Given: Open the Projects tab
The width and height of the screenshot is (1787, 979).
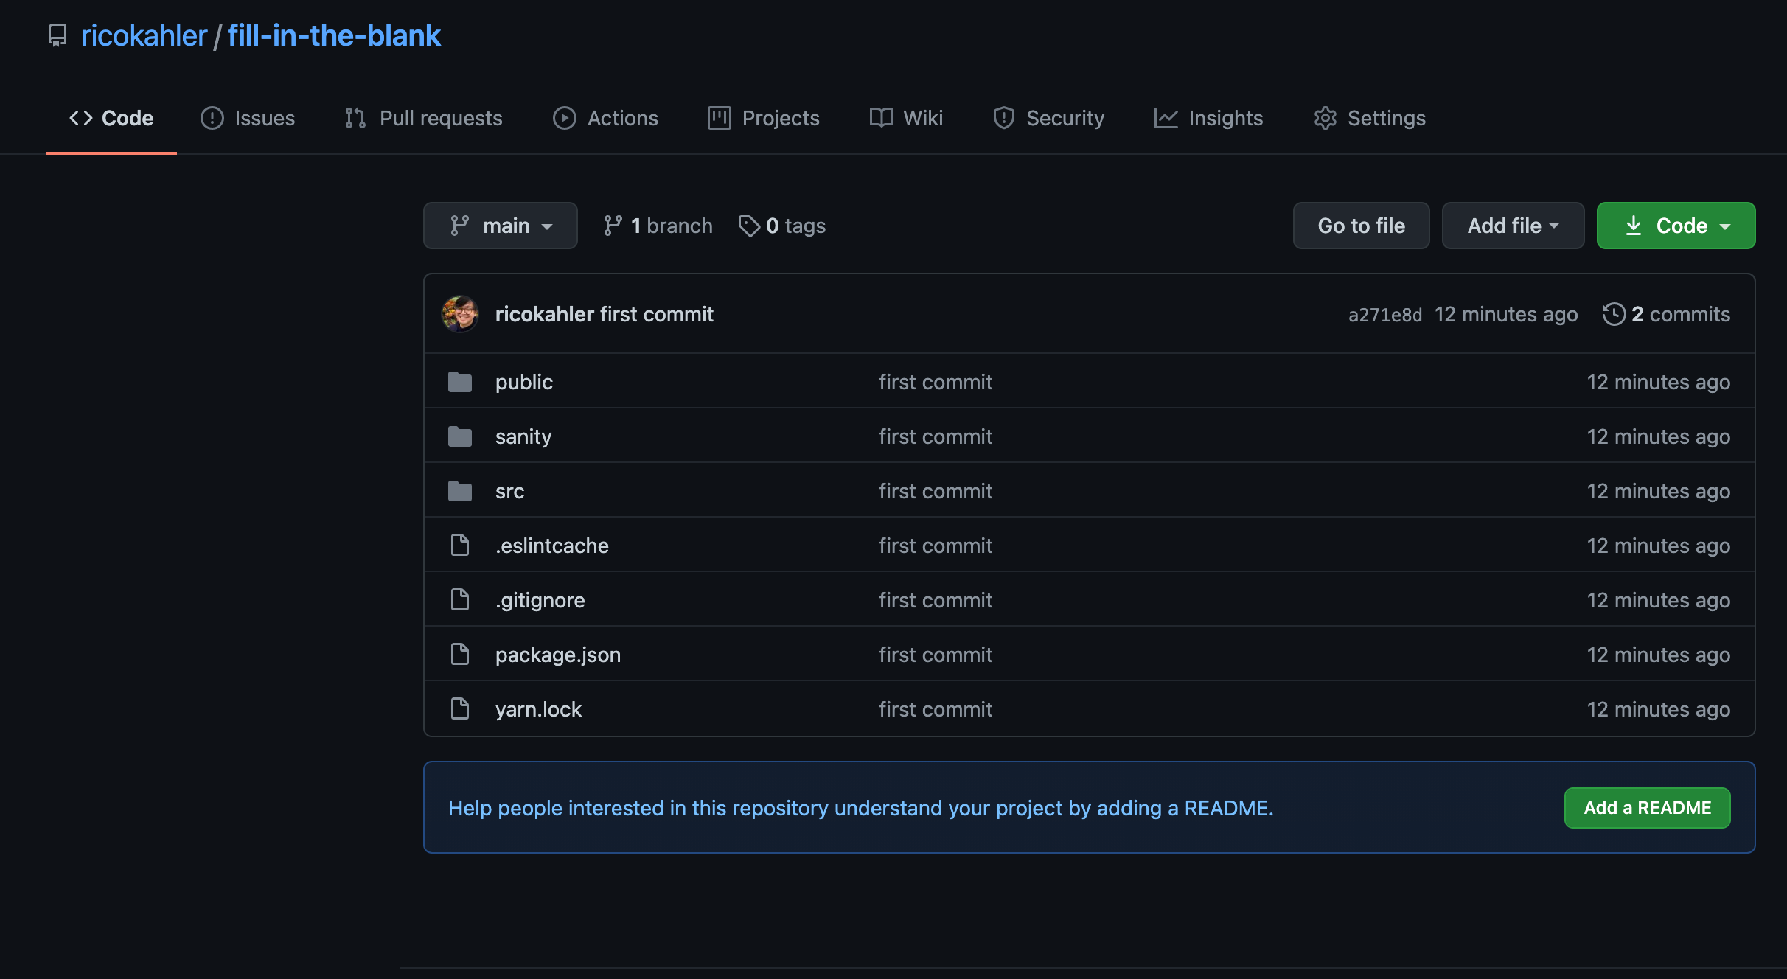Looking at the screenshot, I should pos(764,118).
